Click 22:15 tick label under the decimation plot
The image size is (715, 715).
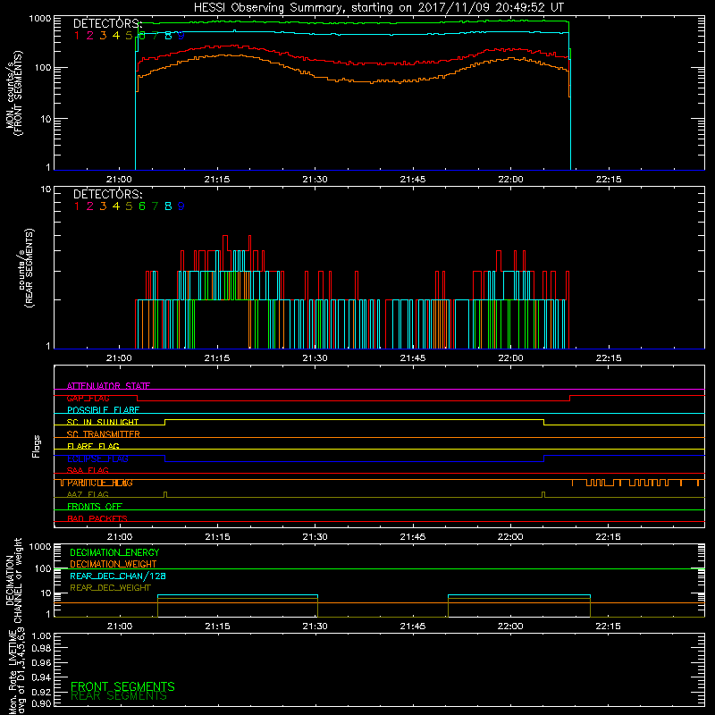pos(609,627)
